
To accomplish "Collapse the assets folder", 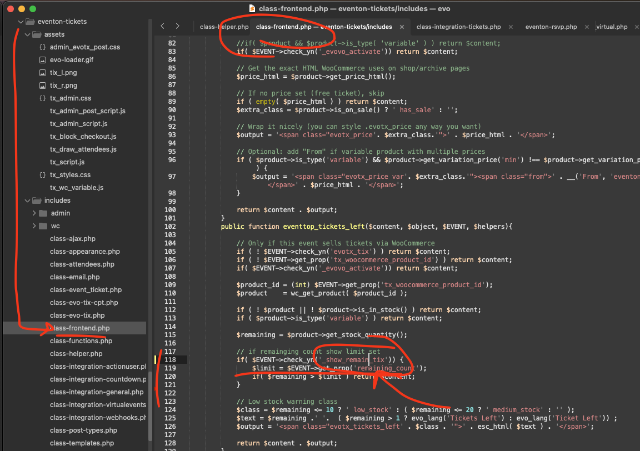I will click(28, 34).
